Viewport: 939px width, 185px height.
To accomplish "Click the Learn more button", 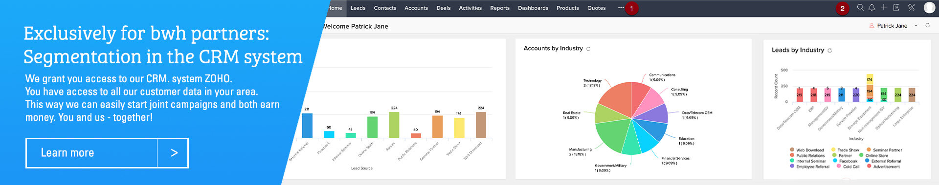I will [x=107, y=153].
